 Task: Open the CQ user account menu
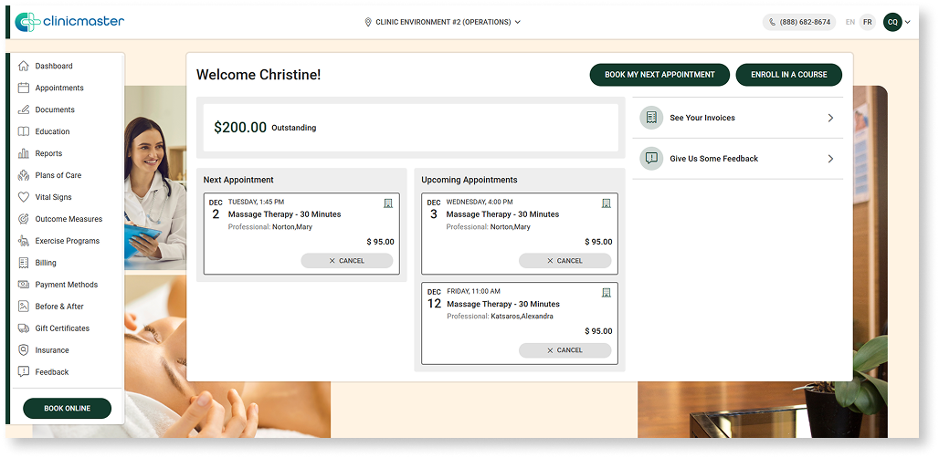896,22
